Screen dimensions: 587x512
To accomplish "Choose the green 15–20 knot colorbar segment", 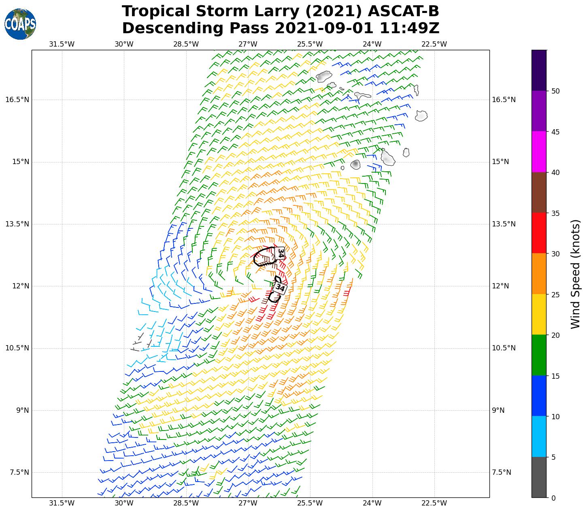I will point(539,355).
